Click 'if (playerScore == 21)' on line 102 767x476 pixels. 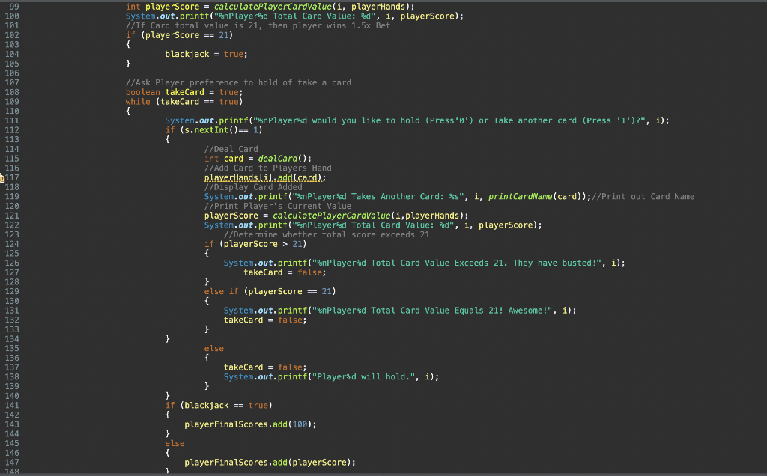point(179,35)
